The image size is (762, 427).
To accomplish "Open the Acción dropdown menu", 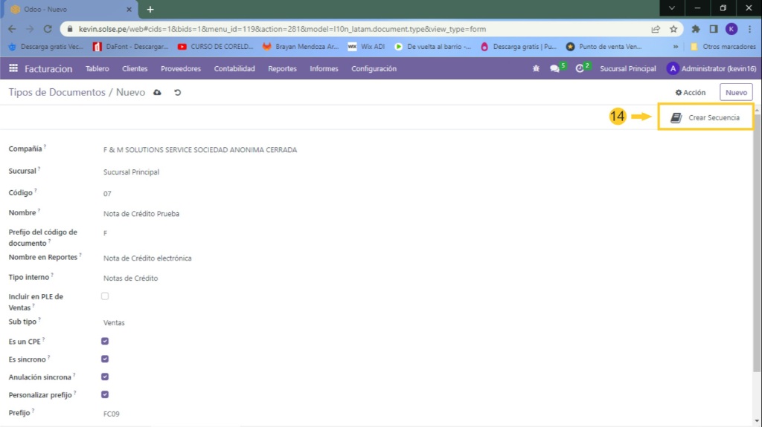I will [x=691, y=93].
